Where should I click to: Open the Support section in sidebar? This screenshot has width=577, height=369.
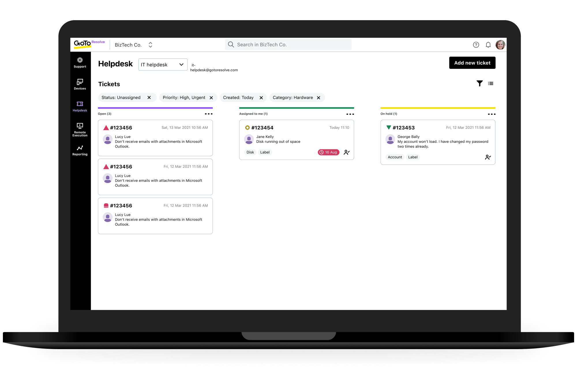80,63
